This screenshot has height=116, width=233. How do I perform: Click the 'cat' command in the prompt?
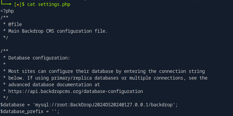(x=31, y=5)
